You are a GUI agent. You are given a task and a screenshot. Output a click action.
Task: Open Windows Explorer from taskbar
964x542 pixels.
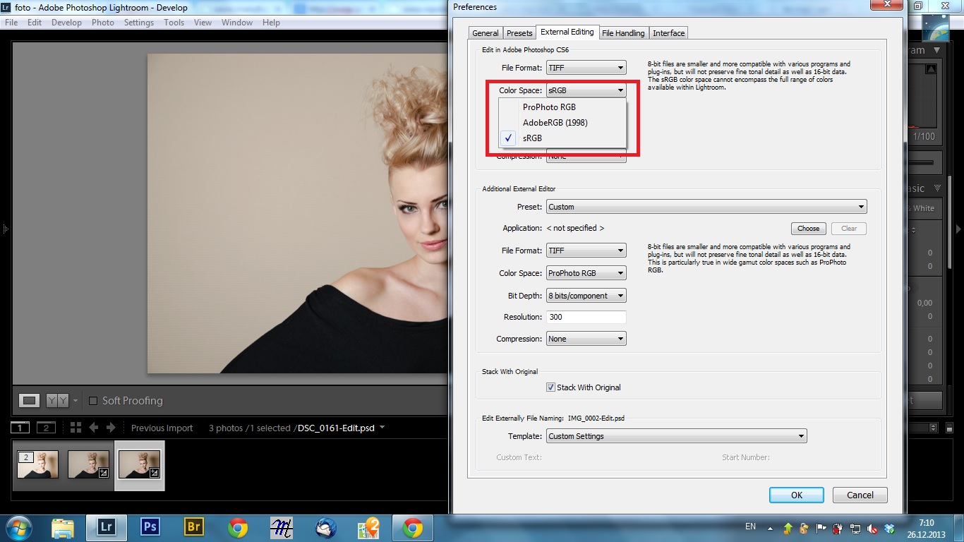coord(63,528)
